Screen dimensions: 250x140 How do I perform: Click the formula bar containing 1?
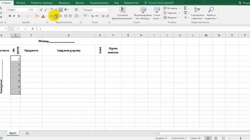point(143,29)
